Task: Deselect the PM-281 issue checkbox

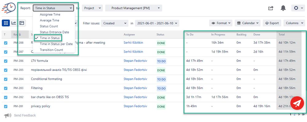Action: coord(6,106)
